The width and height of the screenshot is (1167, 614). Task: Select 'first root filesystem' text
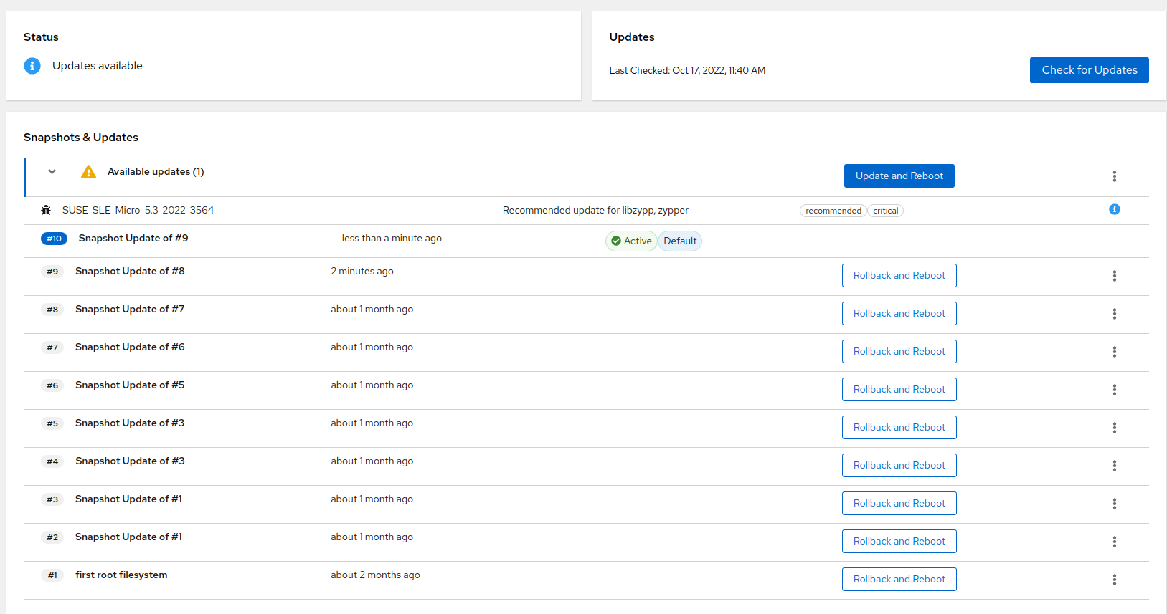[x=121, y=575]
